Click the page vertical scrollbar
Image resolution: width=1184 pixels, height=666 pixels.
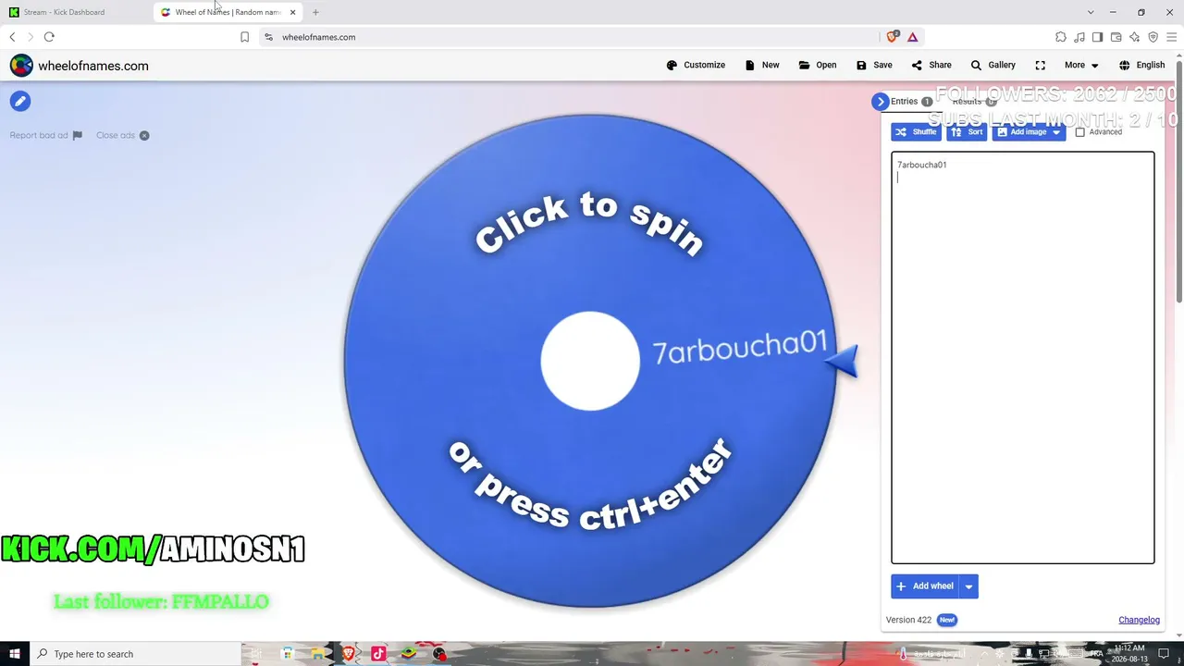[x=1179, y=180]
